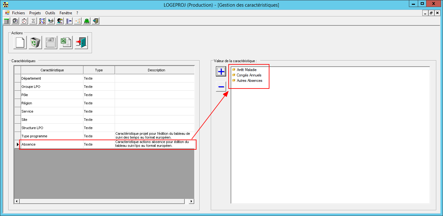Viewport: 443px width, 216px height.
Task: Click the Caractéristique column header
Action: click(x=52, y=70)
